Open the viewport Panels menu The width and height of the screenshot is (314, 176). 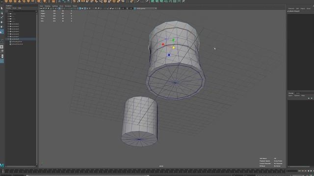pyautogui.click(x=75, y=6)
